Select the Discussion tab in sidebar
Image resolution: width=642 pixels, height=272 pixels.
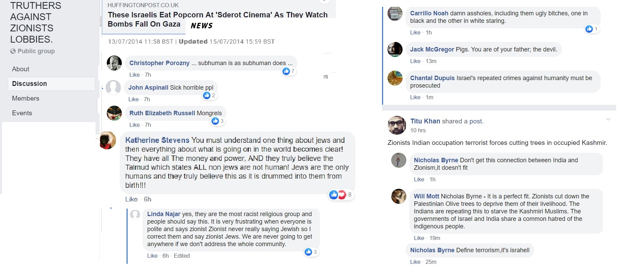point(29,84)
